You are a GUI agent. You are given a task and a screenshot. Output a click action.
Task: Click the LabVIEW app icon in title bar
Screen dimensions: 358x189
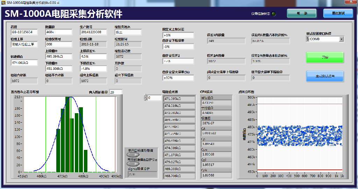coord(3,2)
